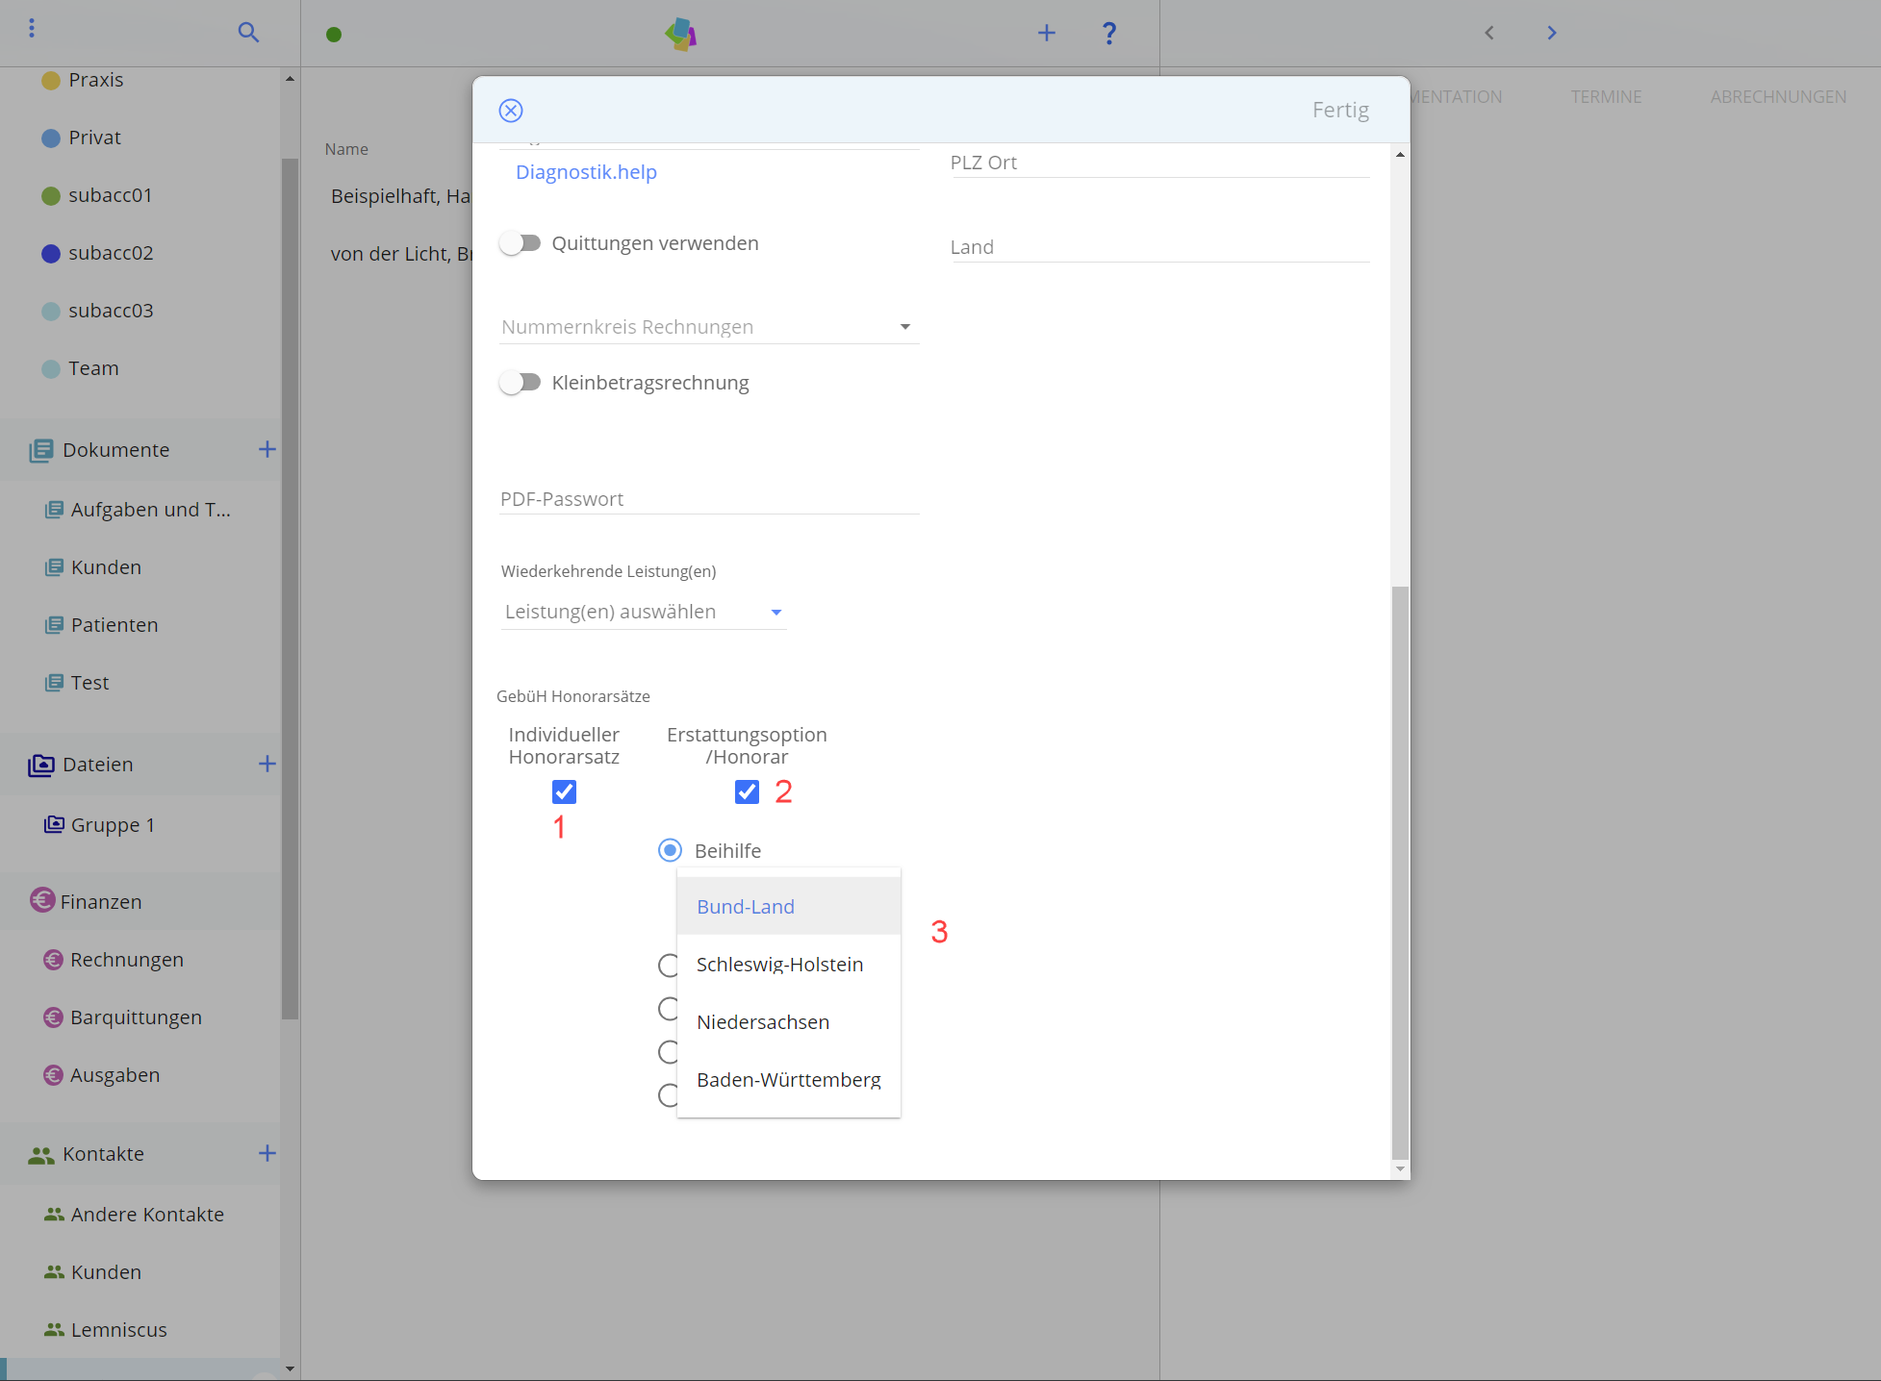This screenshot has height=1381, width=1881.
Task: Enable Individueller Honorarsatz checkbox
Action: click(562, 792)
